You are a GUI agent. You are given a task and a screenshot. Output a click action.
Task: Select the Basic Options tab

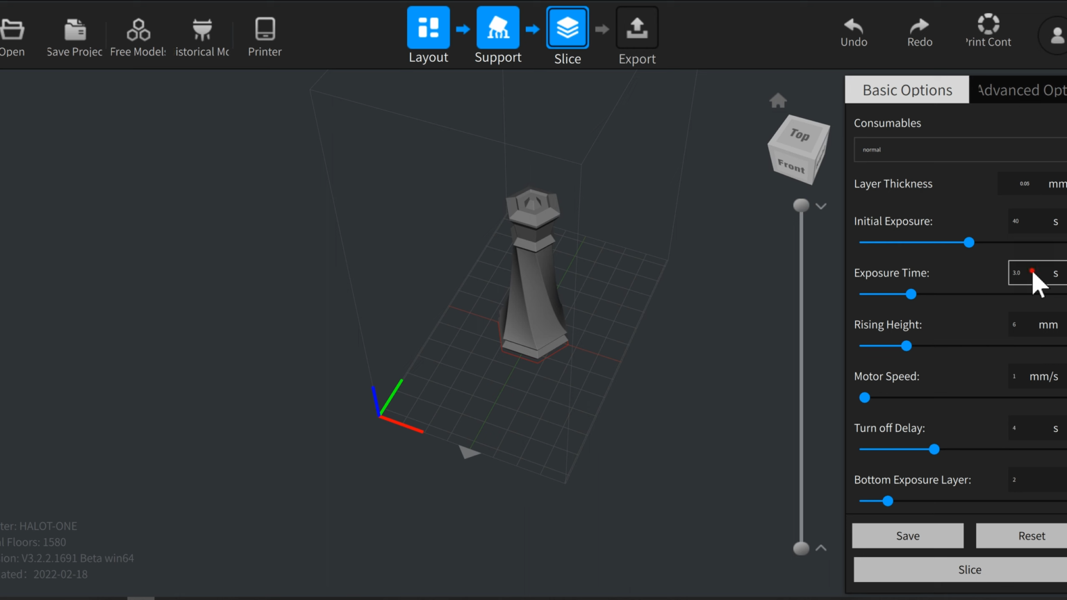[907, 89]
